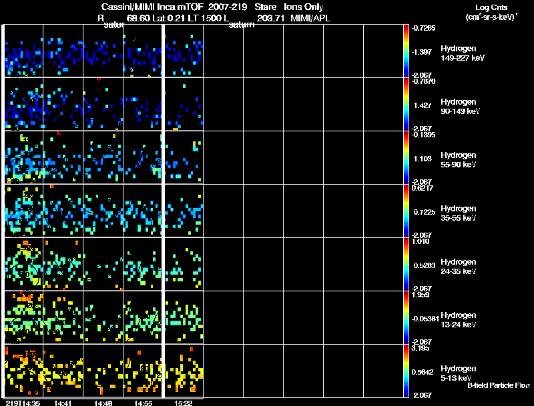
Task: Select the Hydrogen 90-149 keV label
Action: pyautogui.click(x=460, y=107)
